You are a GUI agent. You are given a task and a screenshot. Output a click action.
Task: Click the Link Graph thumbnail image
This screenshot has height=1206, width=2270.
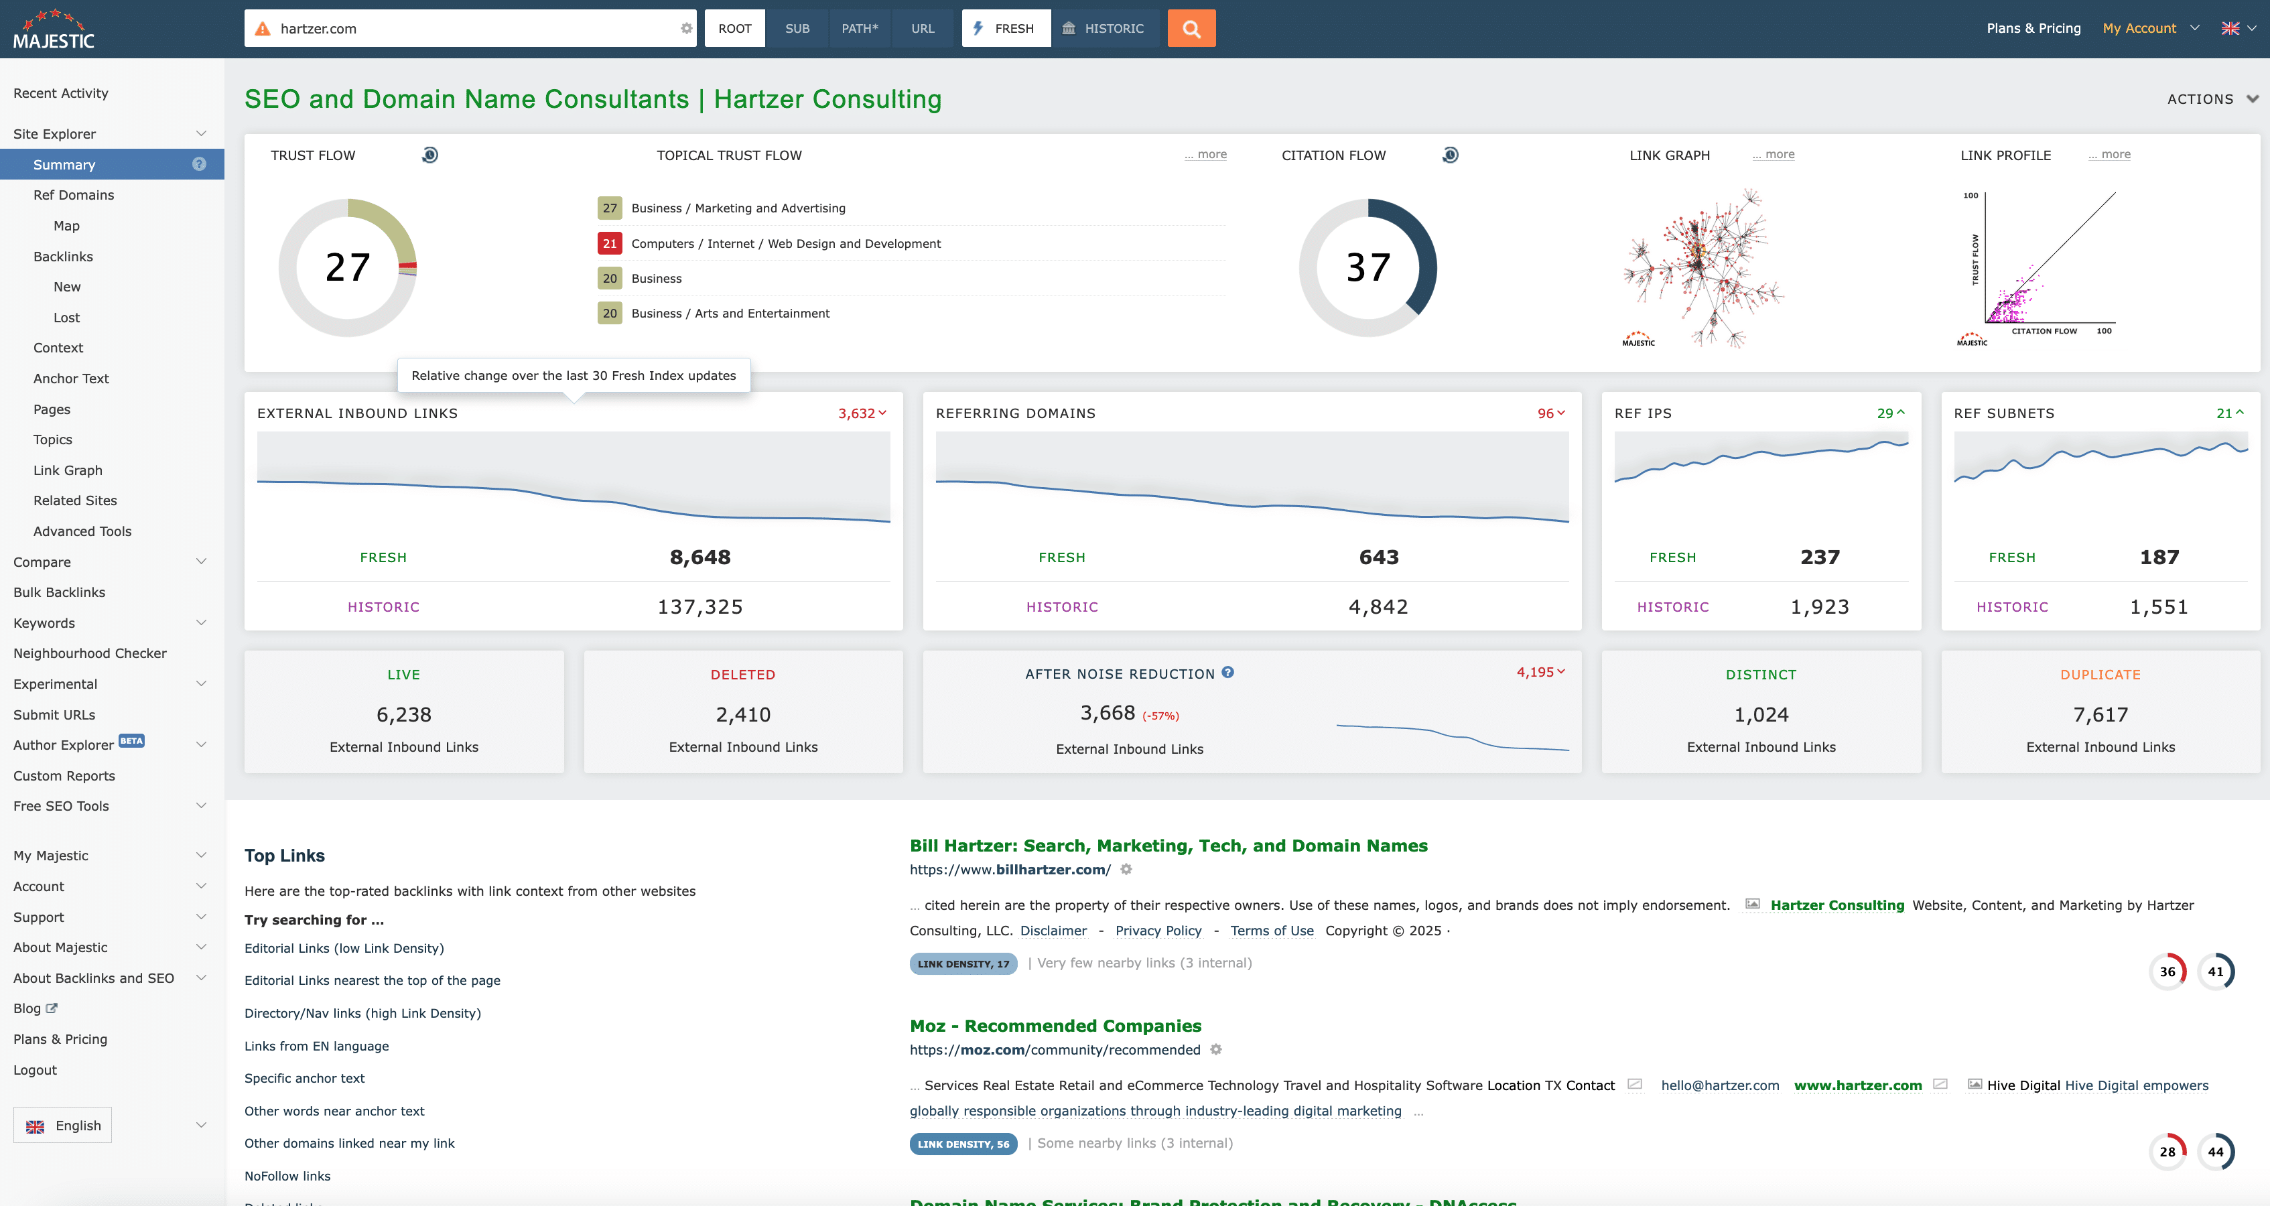[1702, 268]
